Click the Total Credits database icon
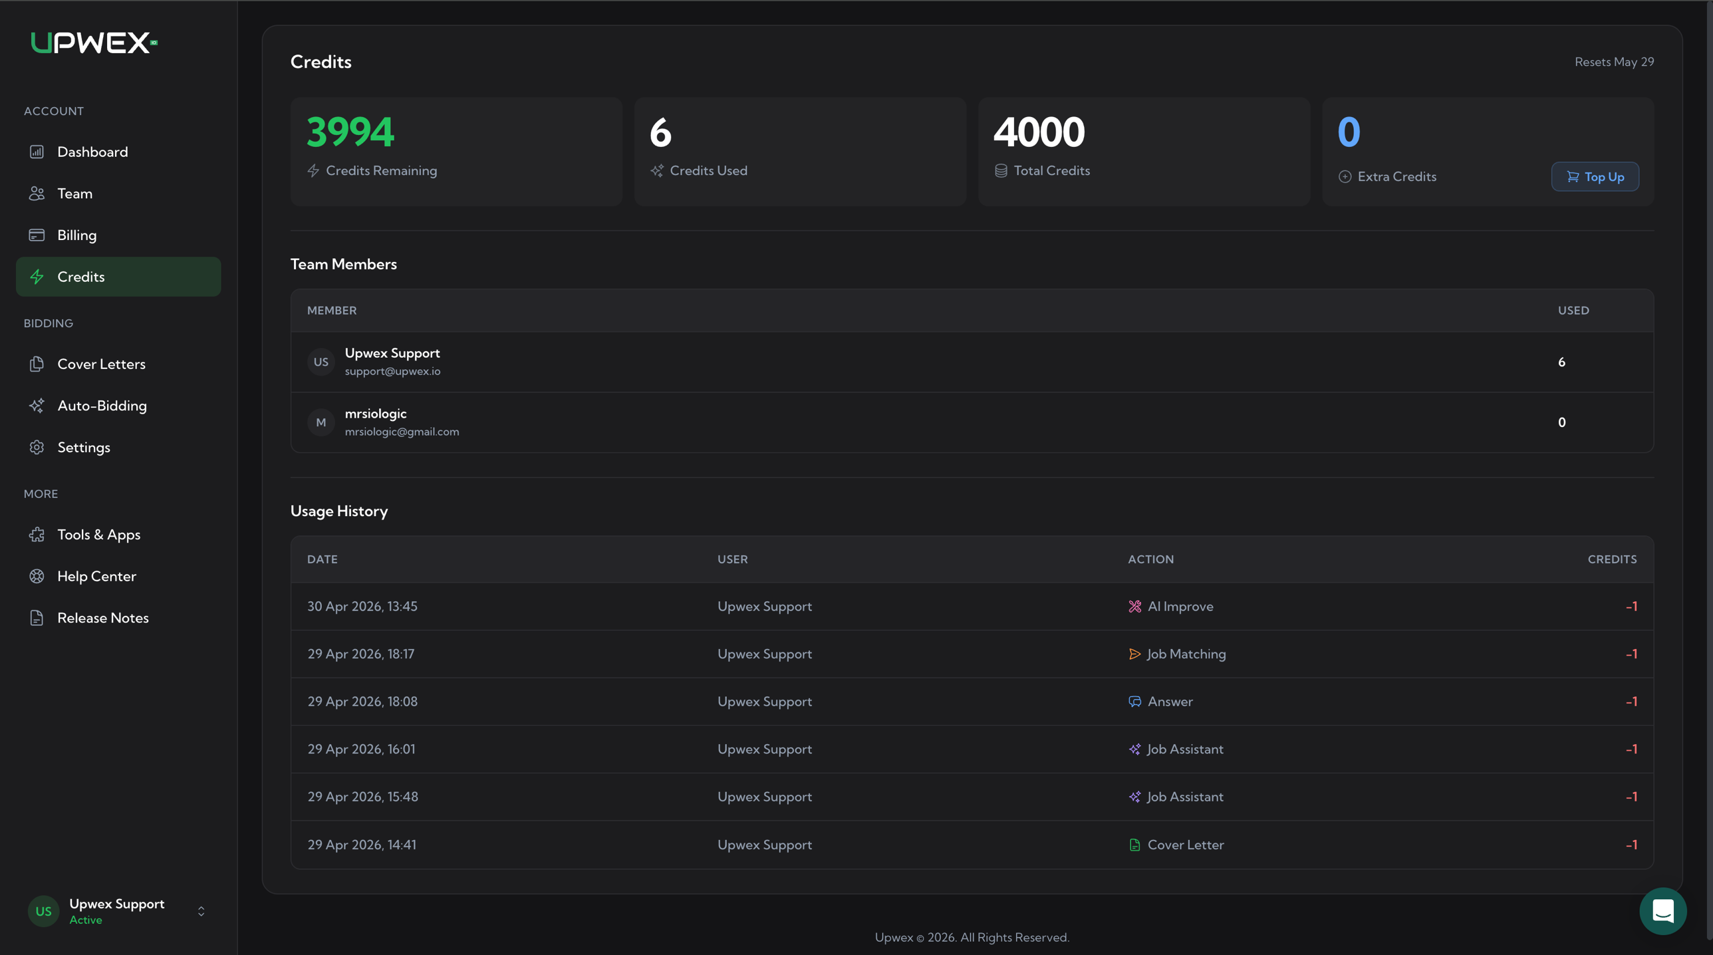Screen dimensions: 1713x955 point(1001,171)
